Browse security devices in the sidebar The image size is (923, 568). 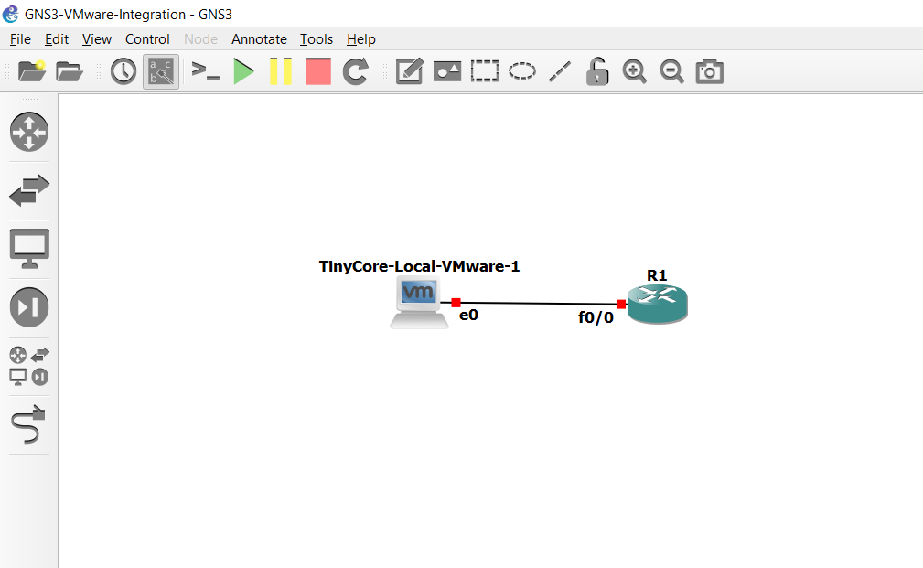point(29,307)
